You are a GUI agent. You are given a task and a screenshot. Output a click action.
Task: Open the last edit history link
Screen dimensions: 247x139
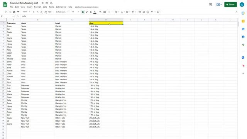pyautogui.click(x=86, y=7)
